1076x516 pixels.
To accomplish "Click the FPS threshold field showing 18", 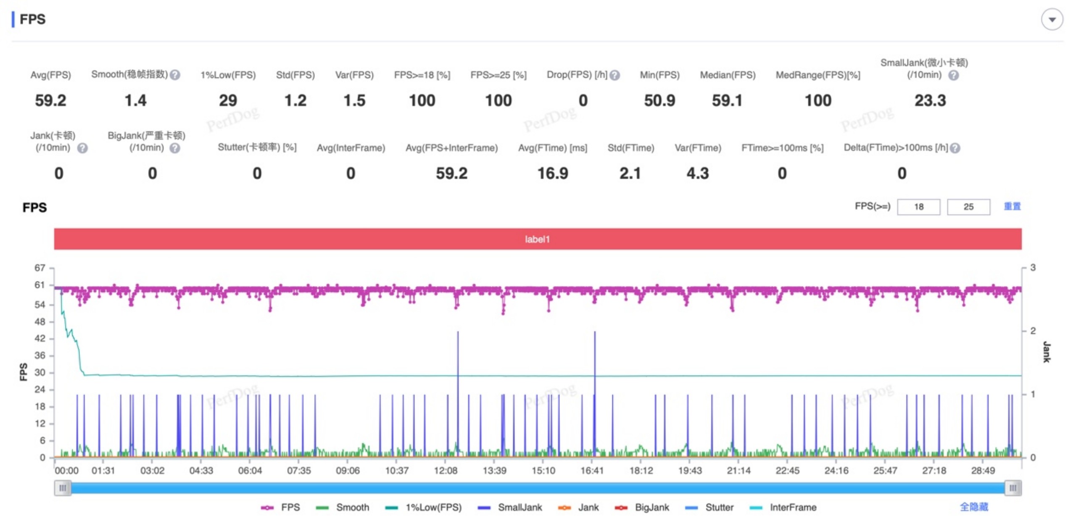I will pyautogui.click(x=918, y=207).
